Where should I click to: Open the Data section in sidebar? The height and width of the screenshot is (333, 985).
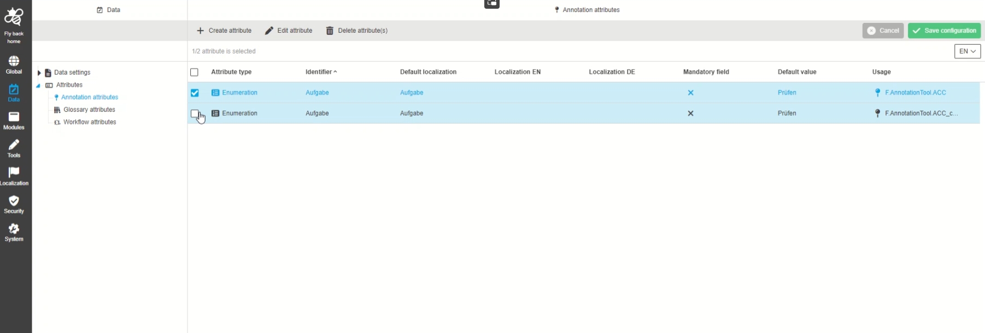pos(14,92)
